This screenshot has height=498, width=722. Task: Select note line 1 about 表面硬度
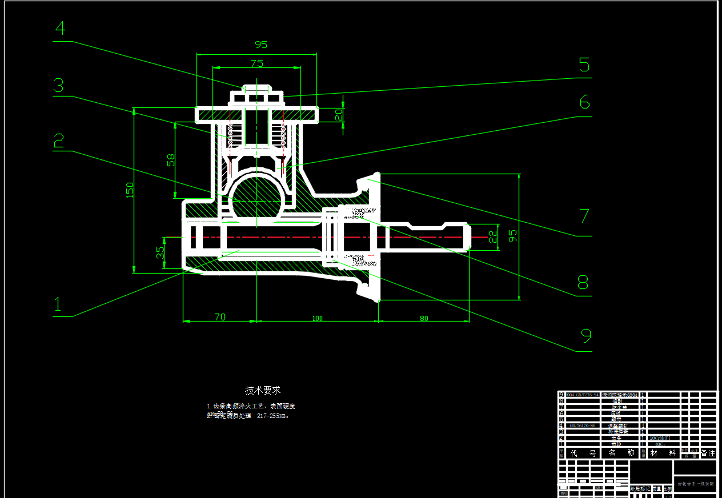[251, 406]
